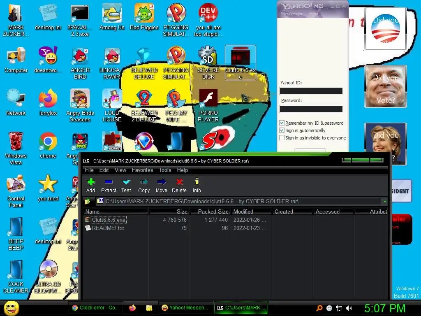
Task: Sort by the Name column header
Action: pos(116,211)
